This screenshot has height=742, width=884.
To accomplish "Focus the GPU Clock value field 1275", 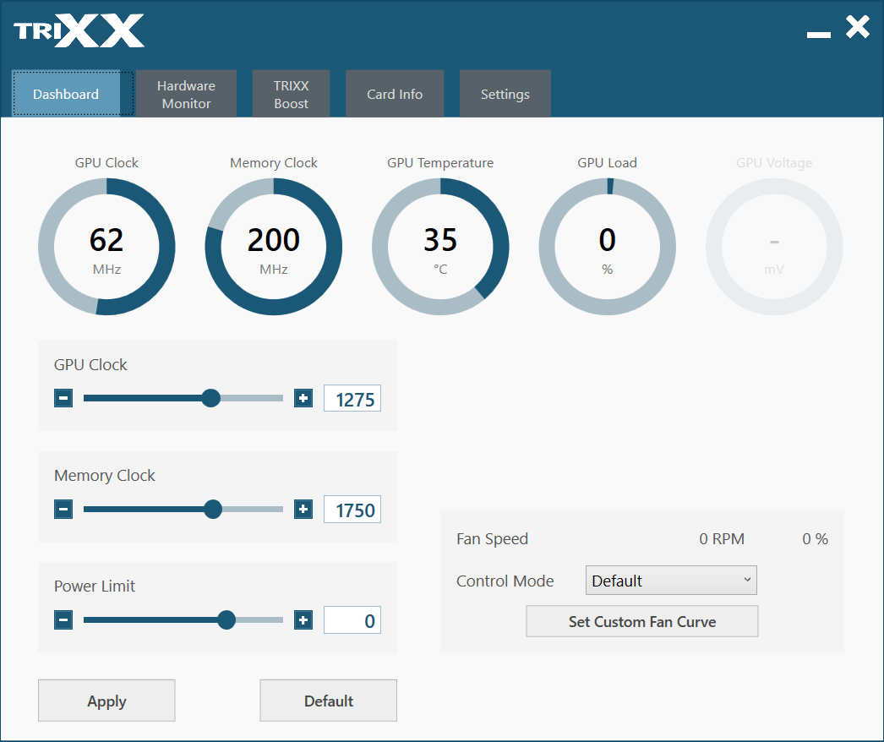I will [352, 399].
